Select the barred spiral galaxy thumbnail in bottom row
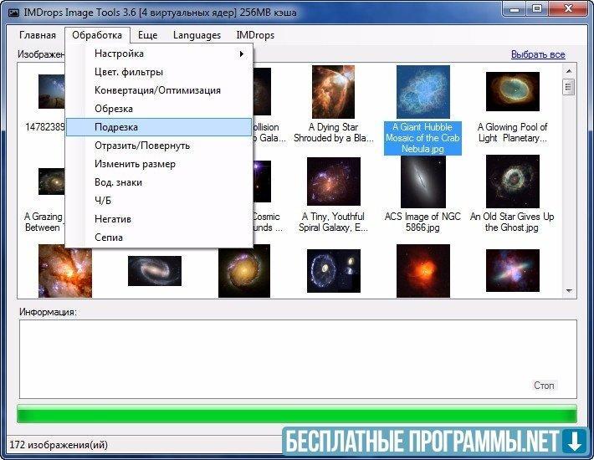The image size is (594, 460). tap(155, 271)
